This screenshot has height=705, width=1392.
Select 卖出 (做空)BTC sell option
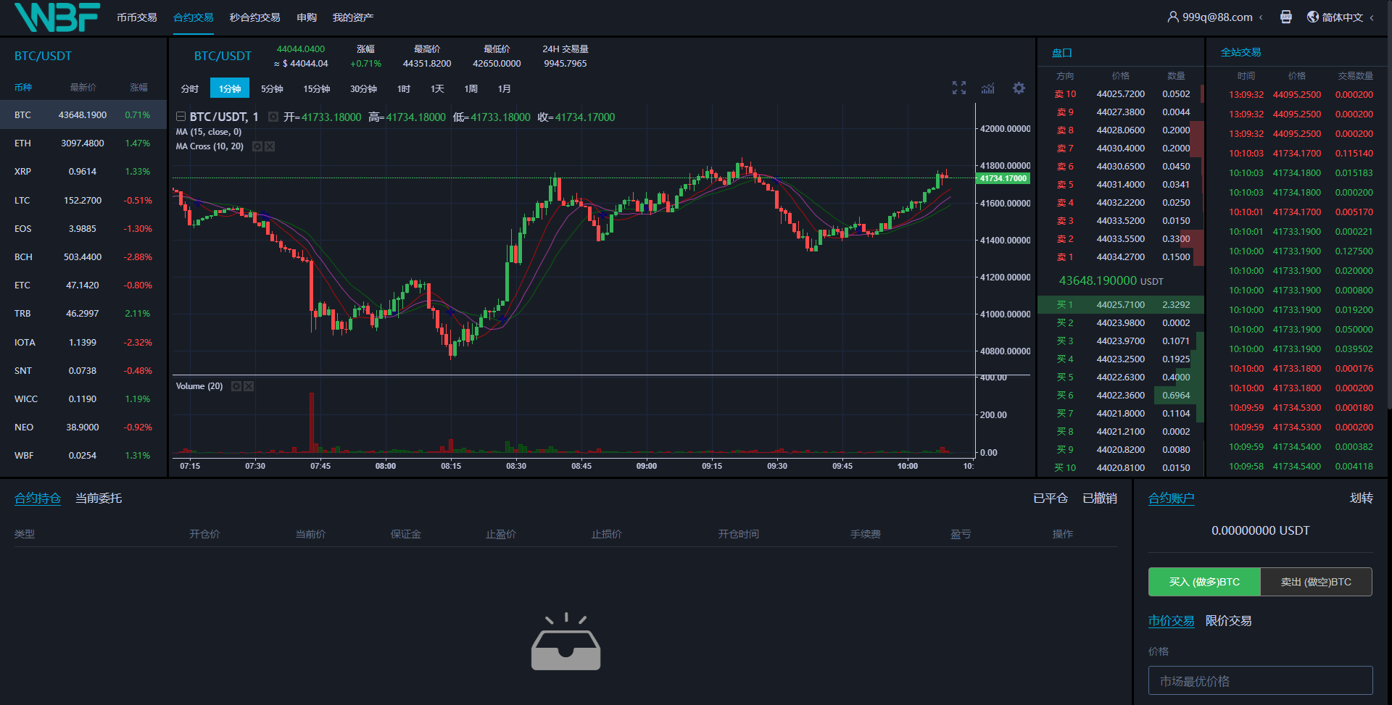(x=1316, y=582)
